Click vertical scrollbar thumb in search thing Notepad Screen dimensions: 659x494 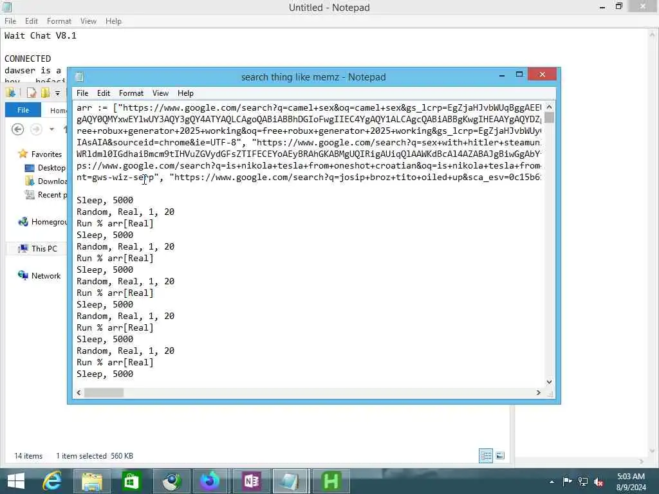point(550,118)
